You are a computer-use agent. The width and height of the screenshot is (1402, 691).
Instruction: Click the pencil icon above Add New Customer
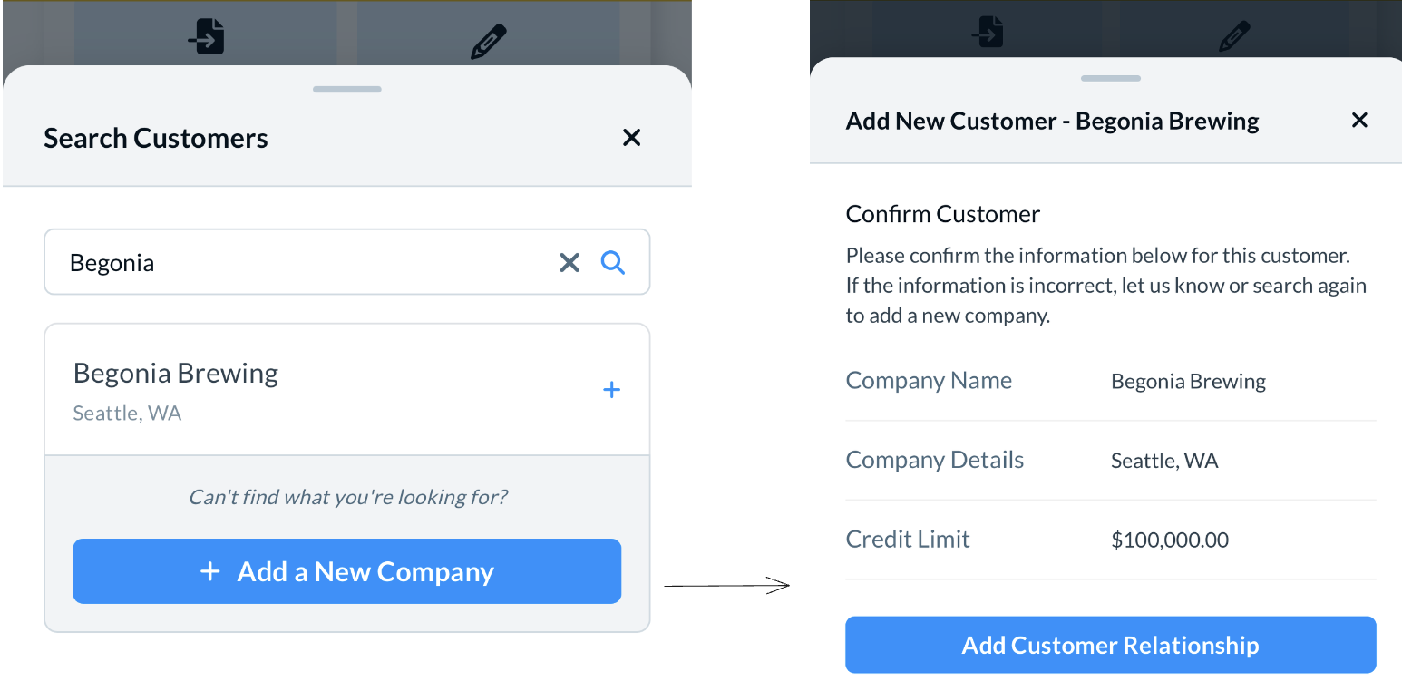[x=1234, y=36]
